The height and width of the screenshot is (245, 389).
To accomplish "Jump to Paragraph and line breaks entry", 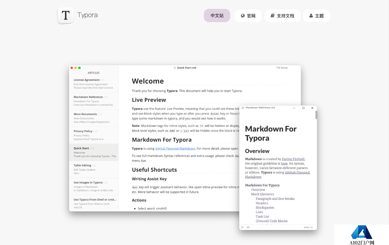I will point(275,199).
